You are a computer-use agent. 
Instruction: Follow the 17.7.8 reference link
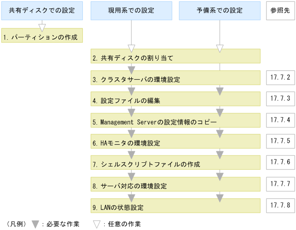[280, 204]
